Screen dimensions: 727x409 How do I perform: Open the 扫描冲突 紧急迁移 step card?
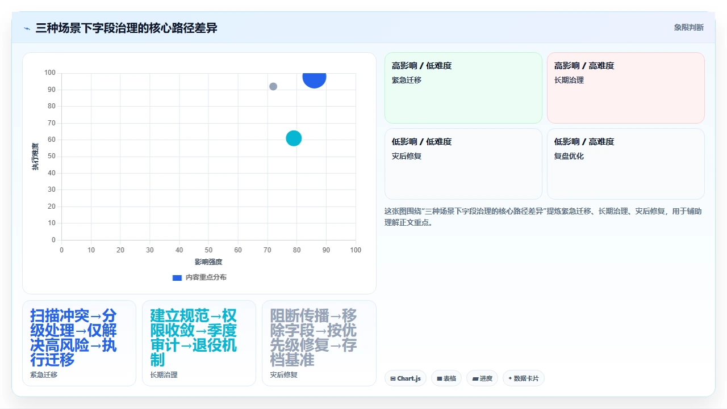79,343
